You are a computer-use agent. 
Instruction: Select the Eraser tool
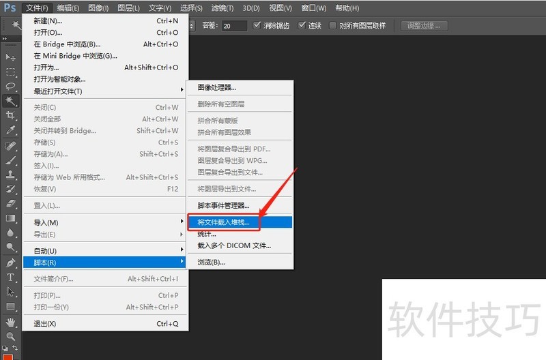click(x=10, y=203)
